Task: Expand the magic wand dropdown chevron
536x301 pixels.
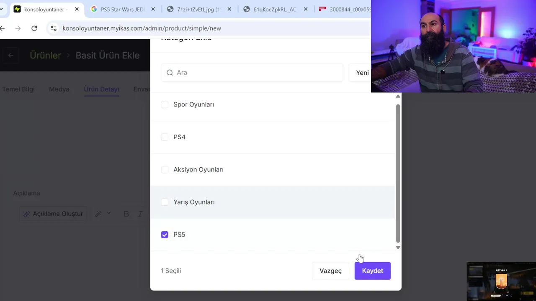Action: coord(108,214)
